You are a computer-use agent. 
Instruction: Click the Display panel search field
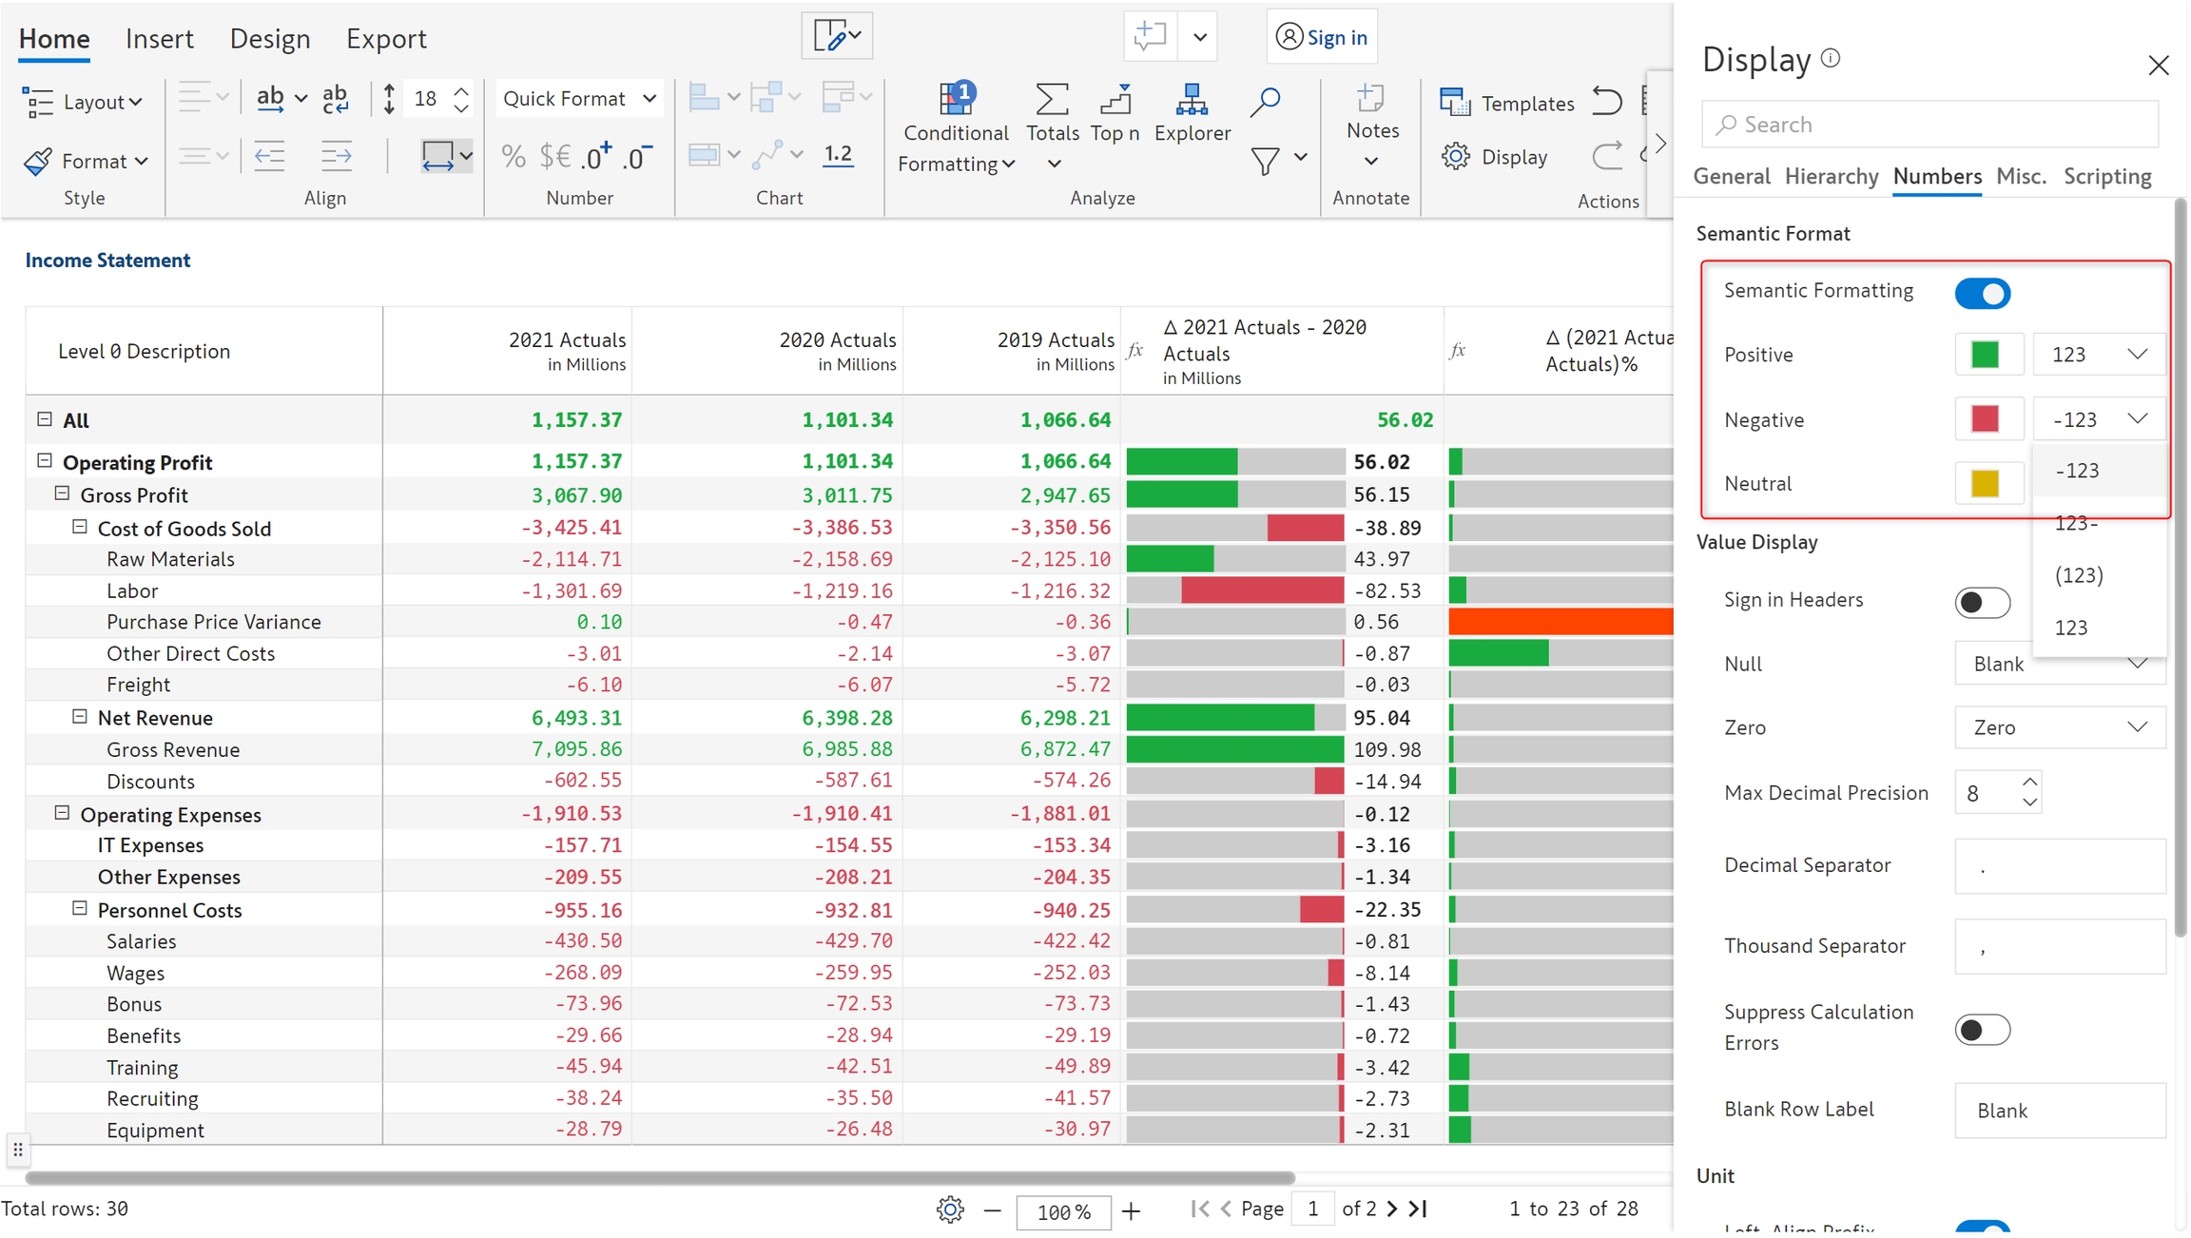[1930, 125]
